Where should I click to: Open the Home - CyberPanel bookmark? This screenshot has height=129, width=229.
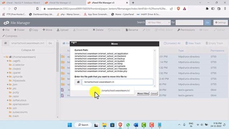click(x=122, y=14)
